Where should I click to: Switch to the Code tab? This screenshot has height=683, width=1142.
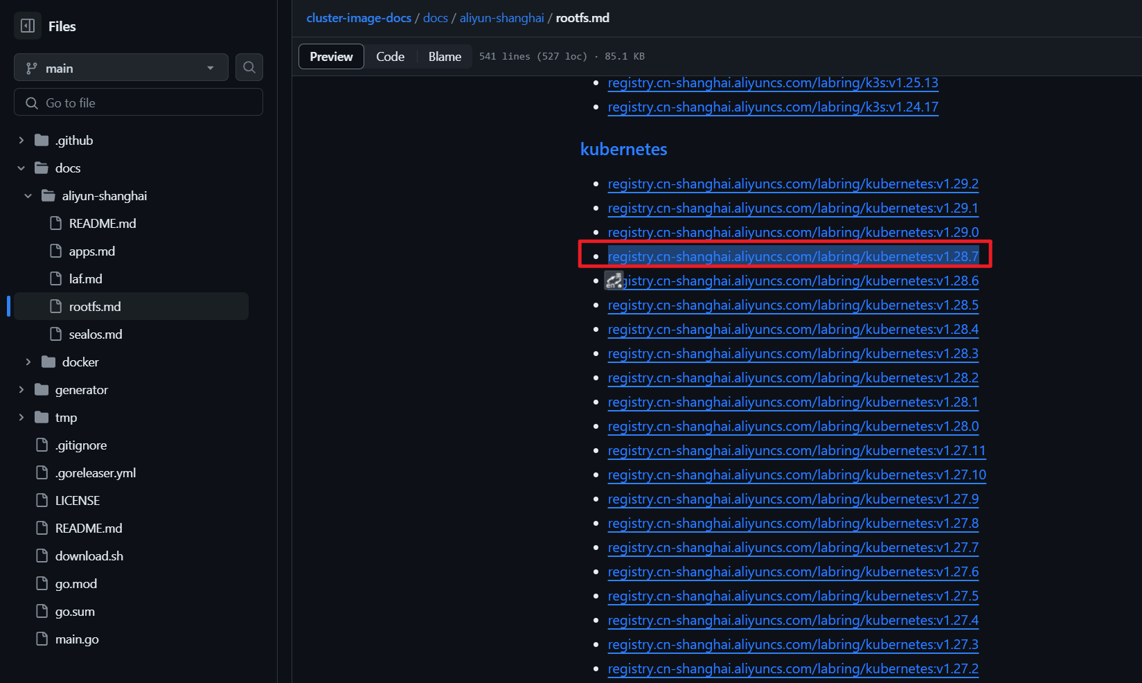tap(391, 57)
